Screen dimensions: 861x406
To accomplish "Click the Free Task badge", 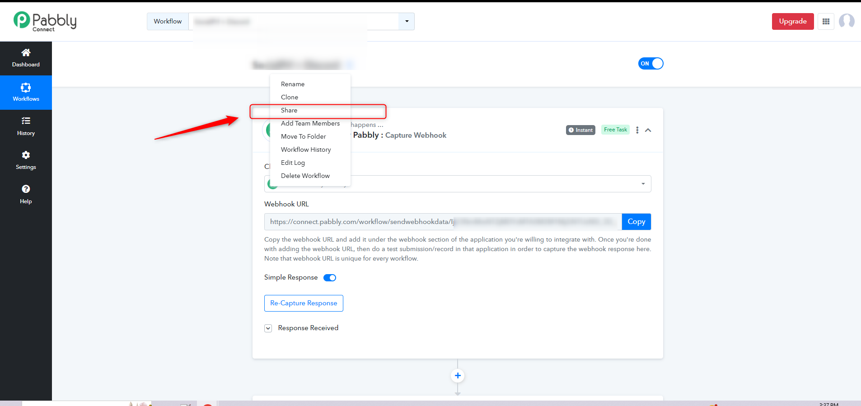I will pos(615,130).
